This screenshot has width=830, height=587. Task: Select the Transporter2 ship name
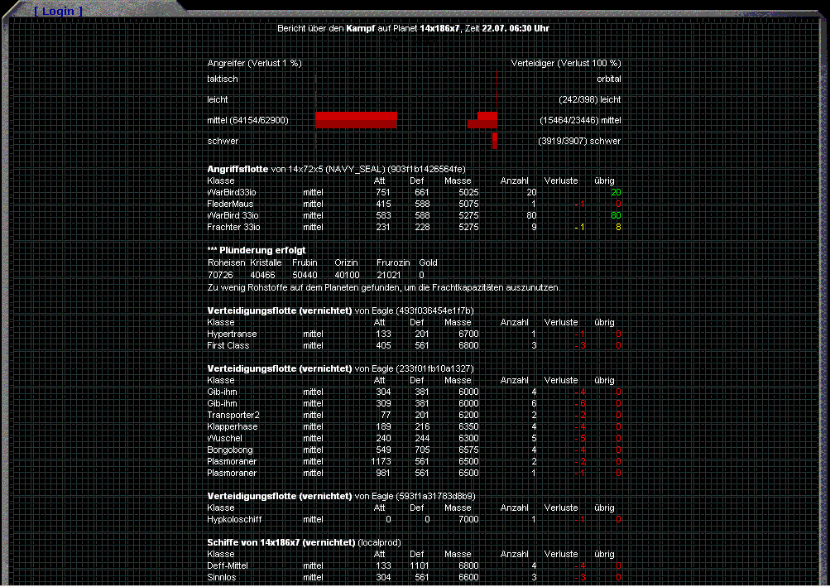point(233,416)
